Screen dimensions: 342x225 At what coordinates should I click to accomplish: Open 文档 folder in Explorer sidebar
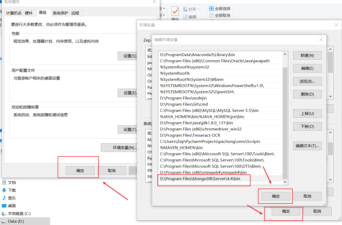coord(9,182)
